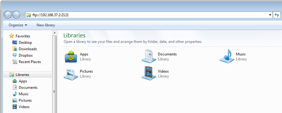The image size is (282, 113).
Task: Select Libraries node label in sidebar
Action: coord(22,75)
